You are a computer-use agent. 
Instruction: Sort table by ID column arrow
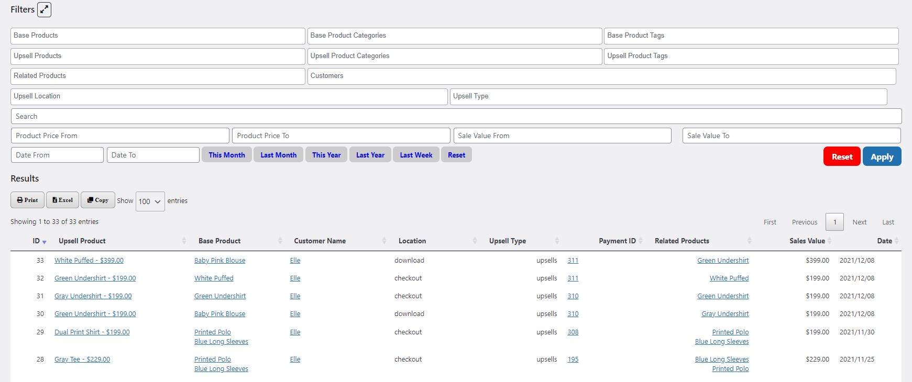[44, 241]
